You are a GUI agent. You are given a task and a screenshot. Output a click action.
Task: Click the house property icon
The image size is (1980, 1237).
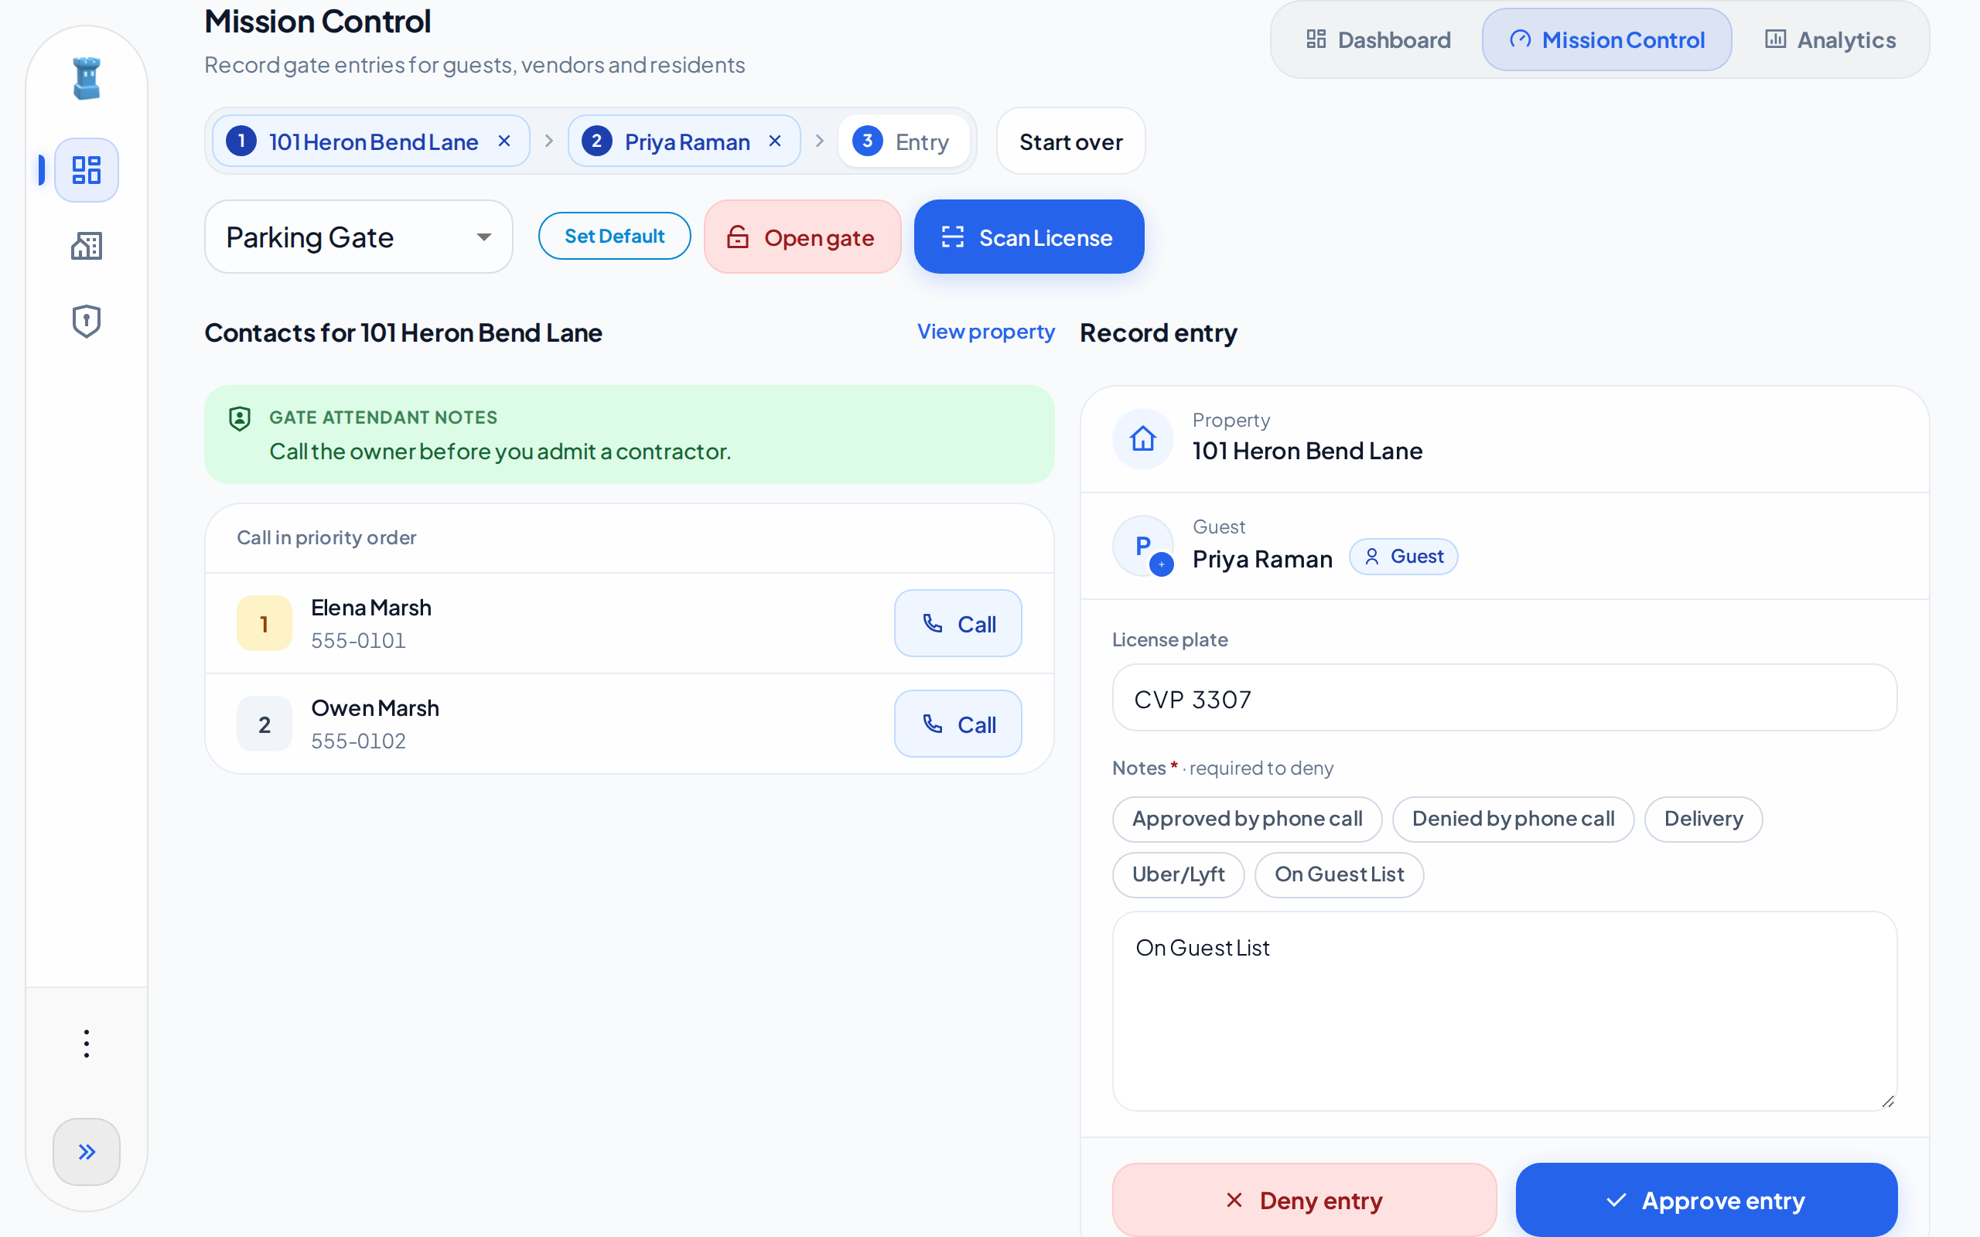(1143, 439)
